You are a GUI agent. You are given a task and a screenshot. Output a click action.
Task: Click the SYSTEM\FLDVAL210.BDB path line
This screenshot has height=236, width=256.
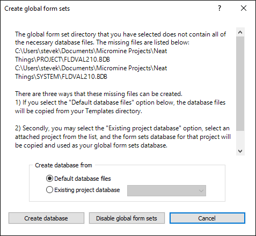[x=61, y=77]
